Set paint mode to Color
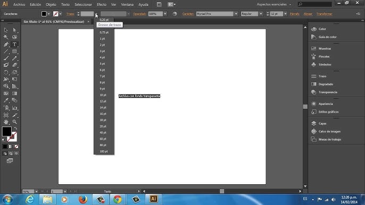This screenshot has height=205, width=365. (5, 147)
